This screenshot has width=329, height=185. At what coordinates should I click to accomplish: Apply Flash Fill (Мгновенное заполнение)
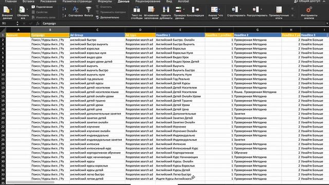click(x=151, y=12)
